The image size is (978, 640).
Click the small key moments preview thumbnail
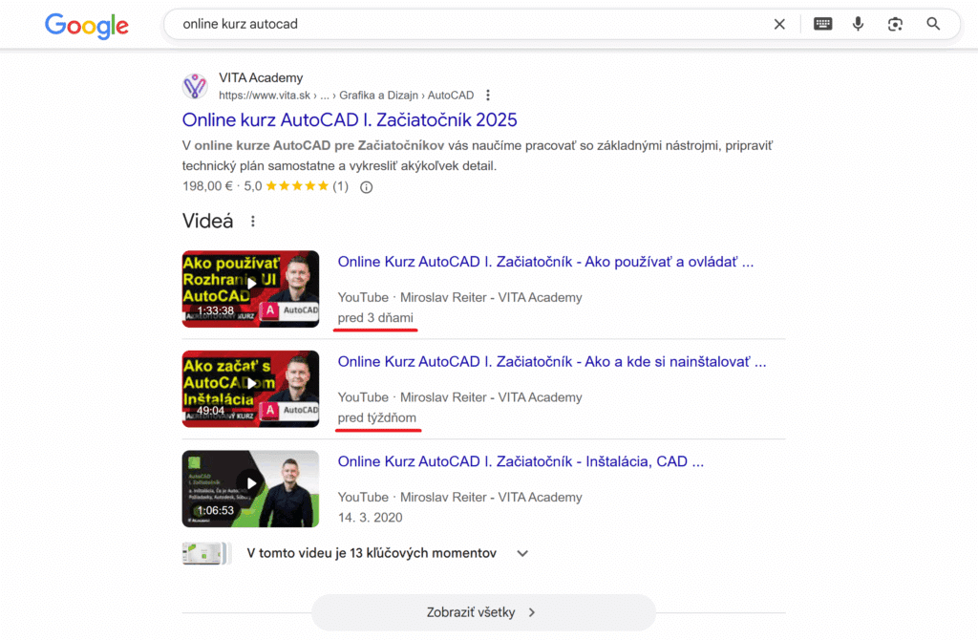[x=206, y=553]
